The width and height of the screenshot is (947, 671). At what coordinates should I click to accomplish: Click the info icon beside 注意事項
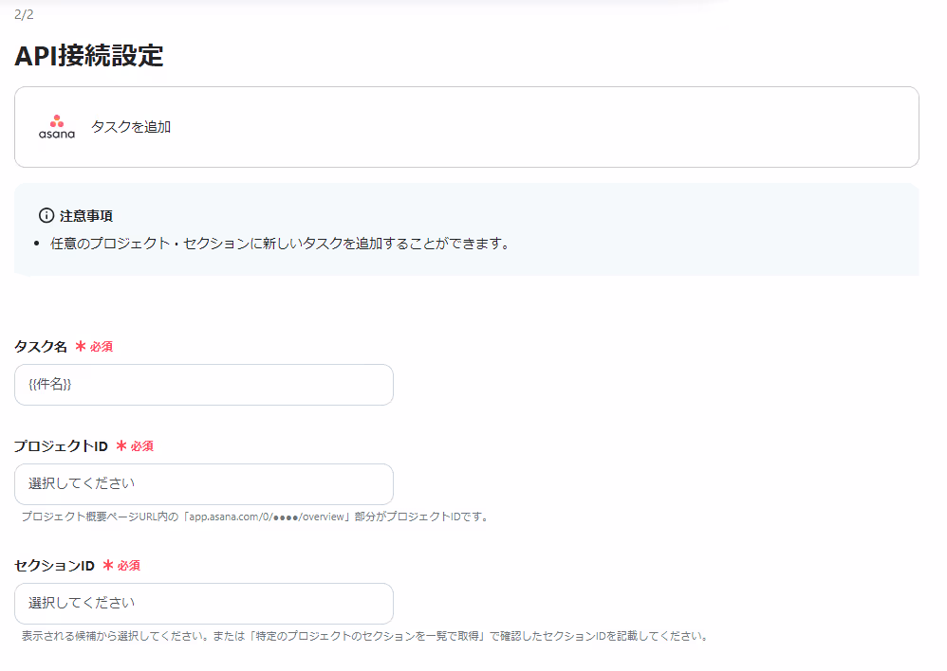click(x=46, y=215)
